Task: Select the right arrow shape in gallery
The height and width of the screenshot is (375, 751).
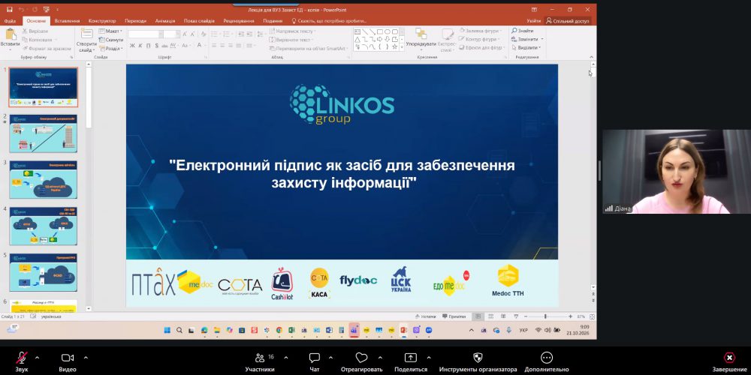Action: (x=379, y=39)
